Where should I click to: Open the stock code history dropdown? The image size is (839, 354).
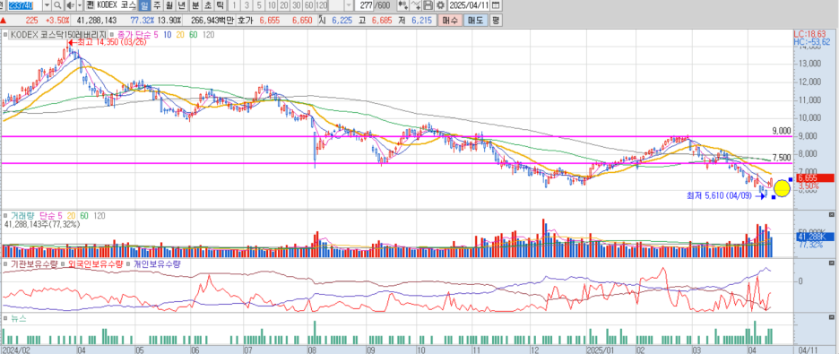pos(47,6)
